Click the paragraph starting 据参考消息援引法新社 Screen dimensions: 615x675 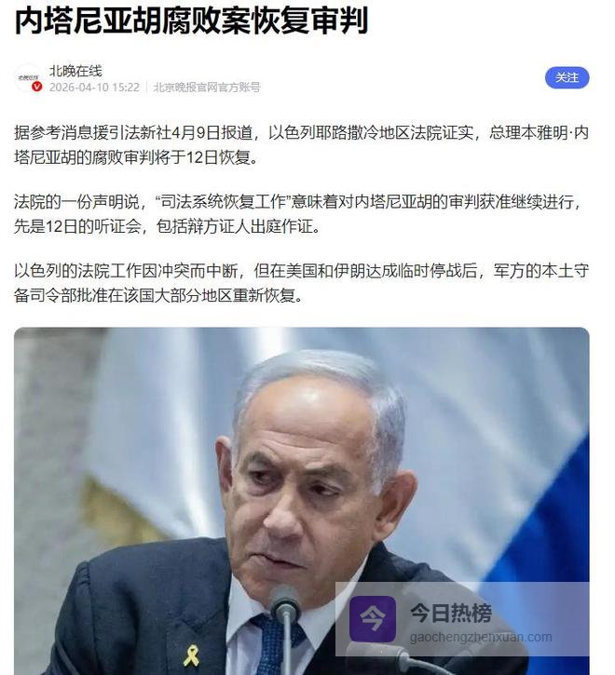(x=301, y=145)
